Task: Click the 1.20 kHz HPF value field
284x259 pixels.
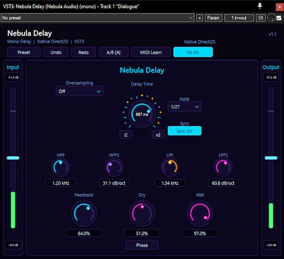Action: (x=61, y=183)
